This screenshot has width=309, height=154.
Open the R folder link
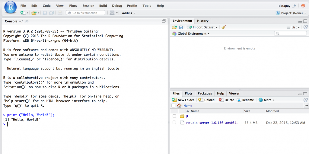click(187, 117)
